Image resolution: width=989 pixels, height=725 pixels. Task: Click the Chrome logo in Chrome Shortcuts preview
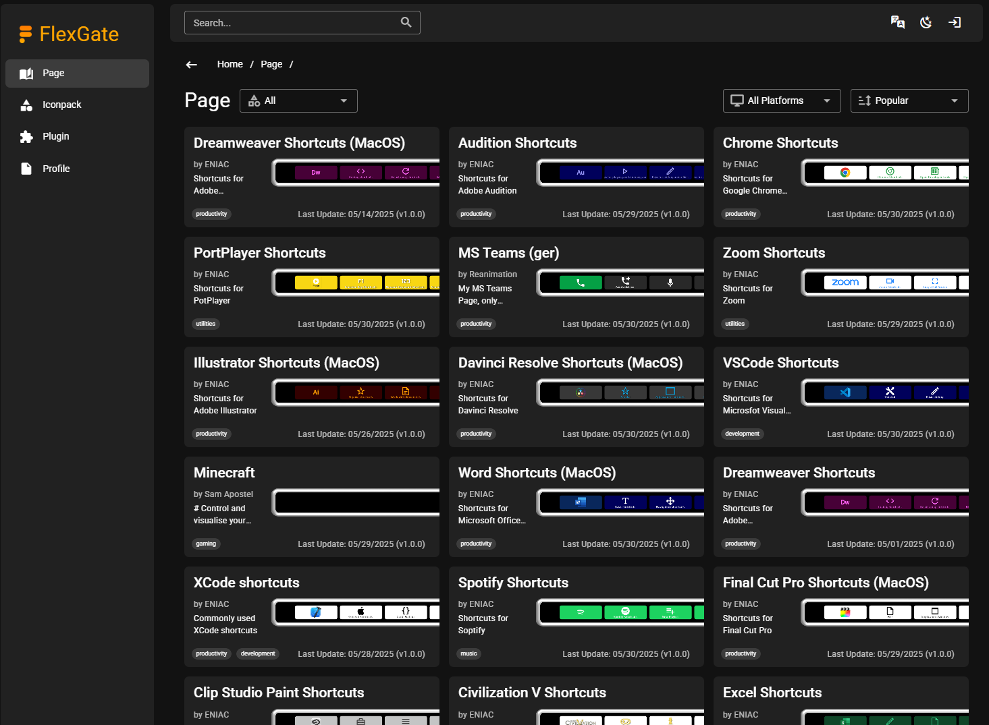point(845,173)
